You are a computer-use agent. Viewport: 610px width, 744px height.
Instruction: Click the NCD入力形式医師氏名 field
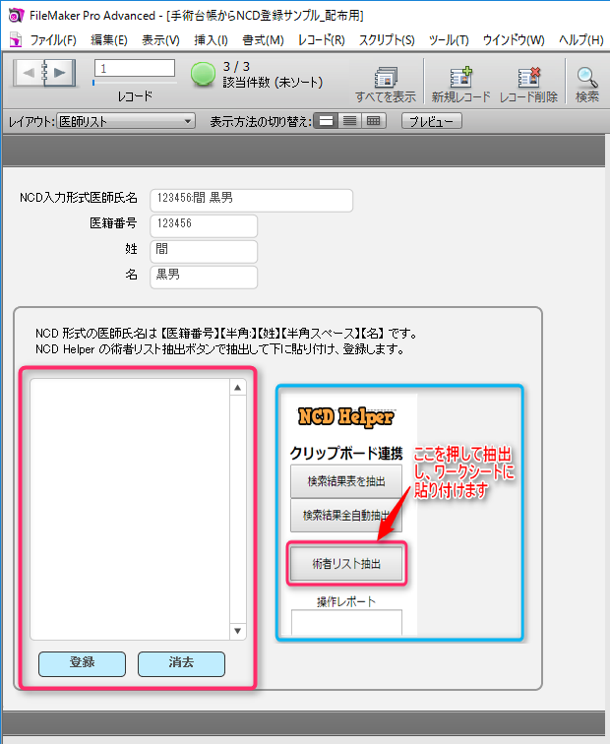pos(252,200)
